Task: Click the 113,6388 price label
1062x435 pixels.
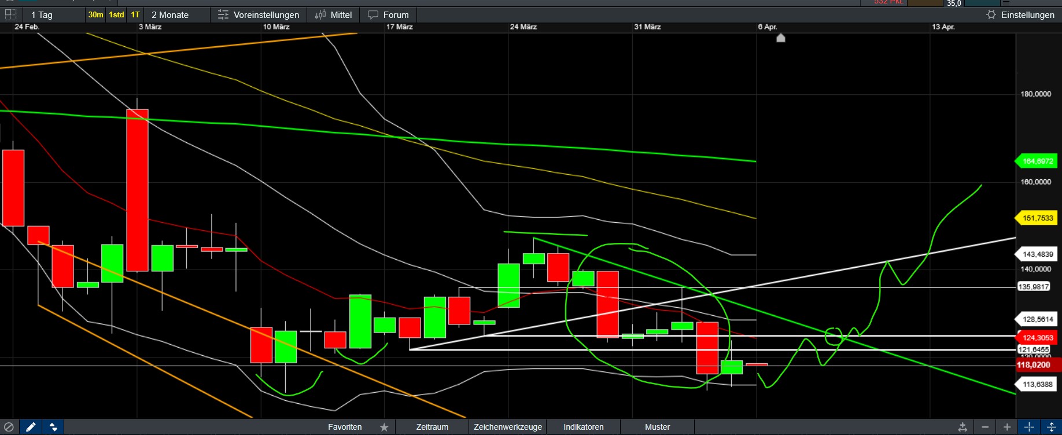Action: [1037, 384]
